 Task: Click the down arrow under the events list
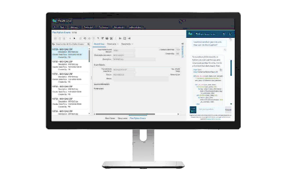(89, 113)
